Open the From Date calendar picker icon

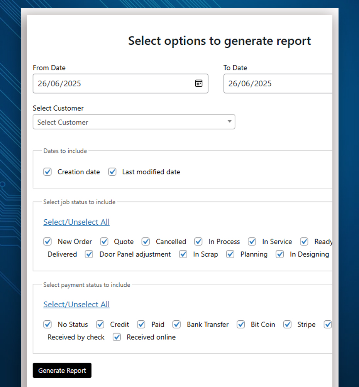tap(198, 83)
